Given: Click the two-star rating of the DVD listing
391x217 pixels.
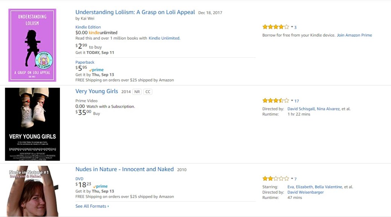Looking at the screenshot, I should [275, 179].
